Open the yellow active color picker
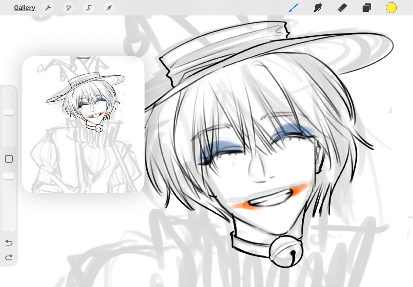 coord(391,8)
